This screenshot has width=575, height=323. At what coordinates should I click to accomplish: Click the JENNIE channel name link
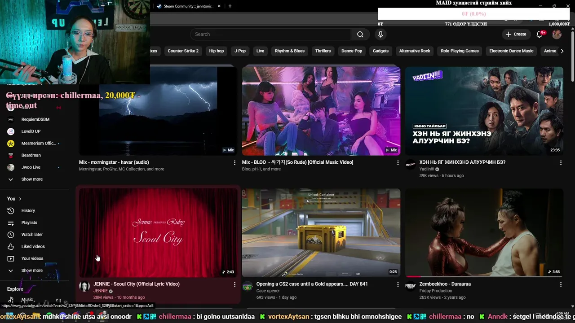pos(101,291)
